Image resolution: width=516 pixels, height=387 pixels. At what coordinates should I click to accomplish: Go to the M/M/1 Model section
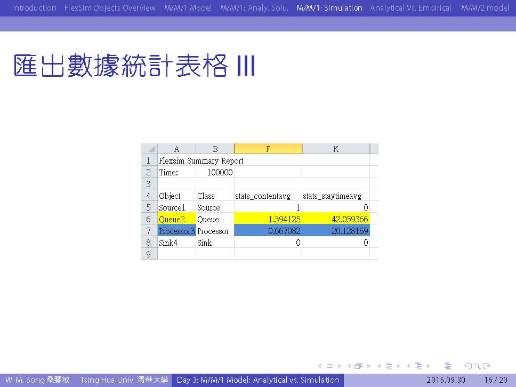pos(188,8)
